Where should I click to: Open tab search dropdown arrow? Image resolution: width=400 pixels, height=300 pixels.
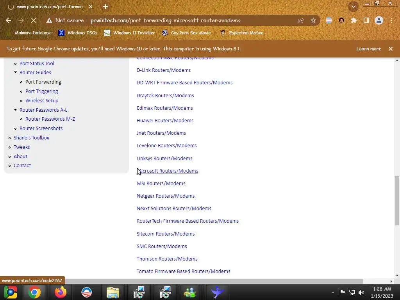coord(354,7)
